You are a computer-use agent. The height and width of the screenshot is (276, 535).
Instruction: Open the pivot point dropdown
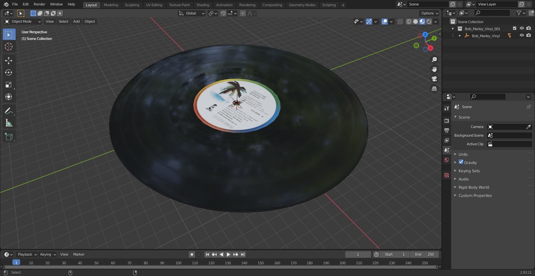pyautogui.click(x=213, y=13)
